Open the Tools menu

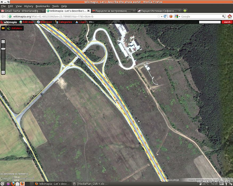coord(55,6)
